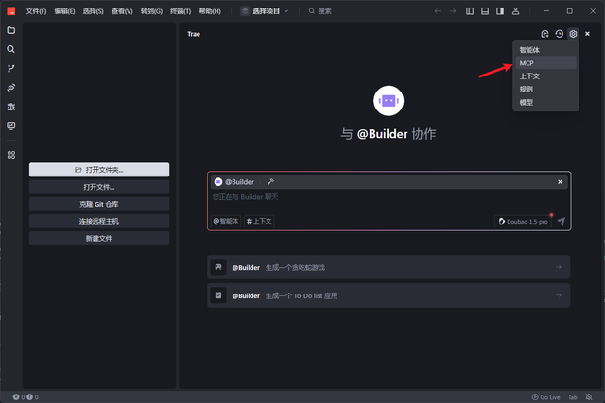Start a new chat with the plus icon
Screen dimensions: 605x403
click(x=544, y=34)
